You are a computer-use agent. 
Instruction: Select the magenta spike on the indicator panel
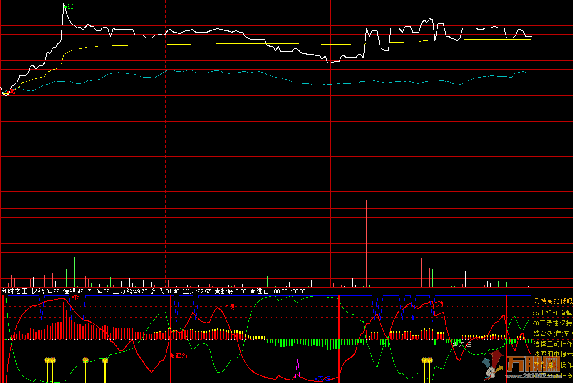point(297,370)
